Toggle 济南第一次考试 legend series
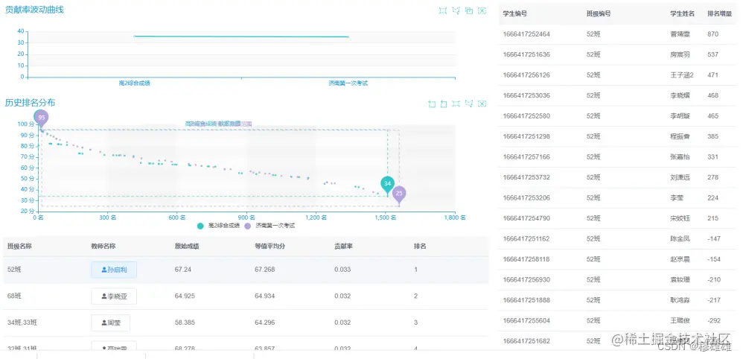The image size is (743, 359). tap(270, 226)
